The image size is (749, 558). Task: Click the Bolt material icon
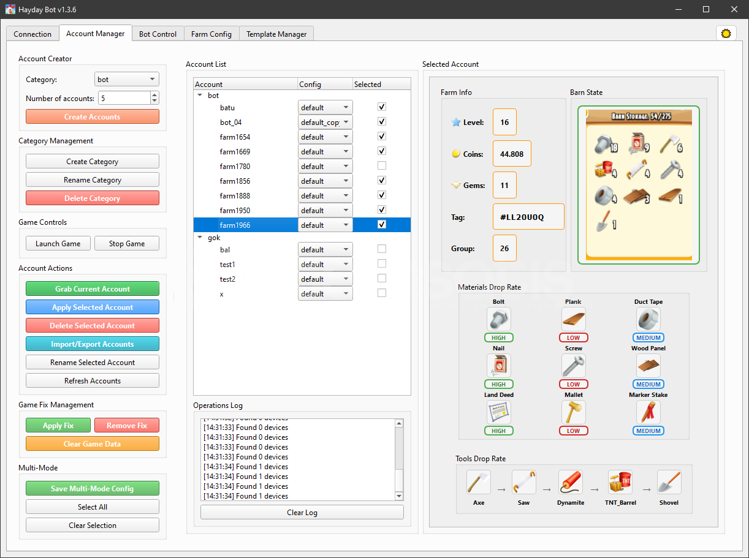coord(499,319)
